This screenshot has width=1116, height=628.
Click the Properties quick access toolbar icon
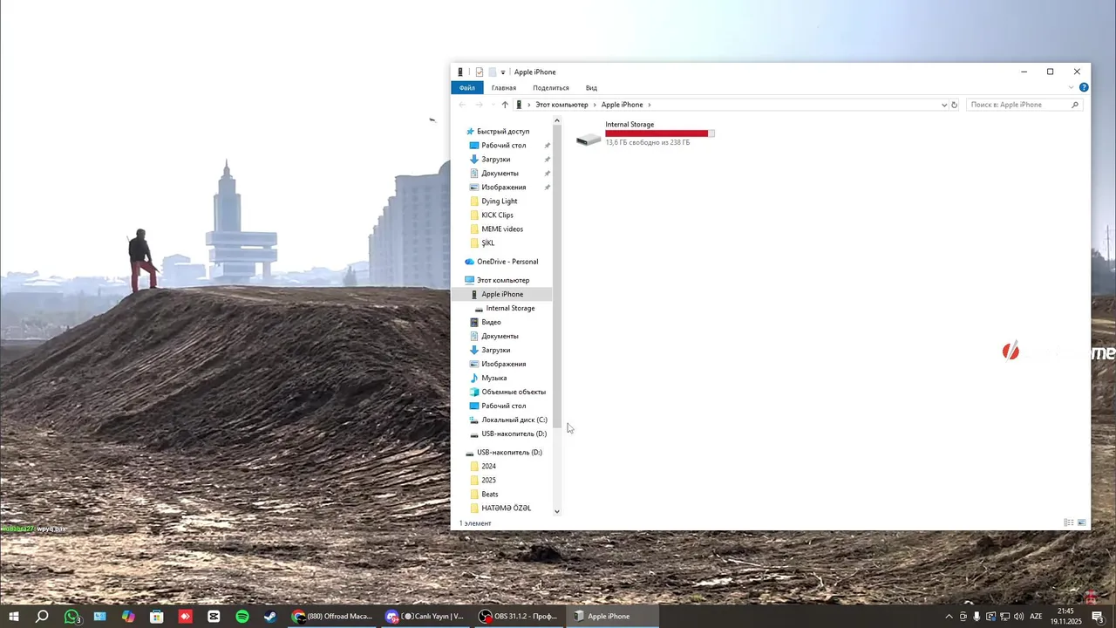coord(479,72)
